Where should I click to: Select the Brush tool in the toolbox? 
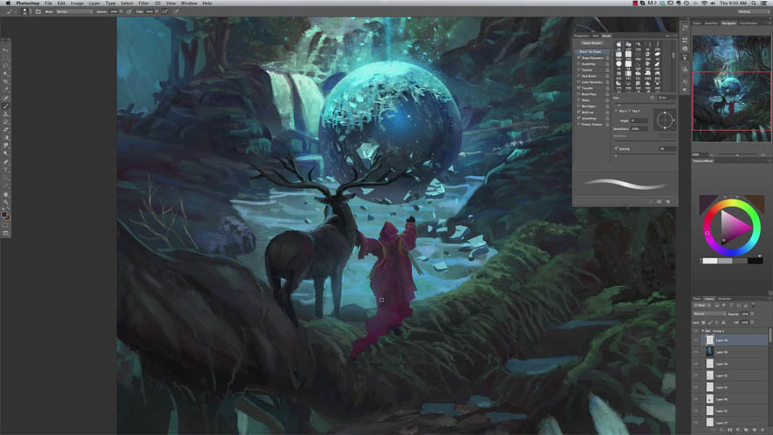point(5,105)
